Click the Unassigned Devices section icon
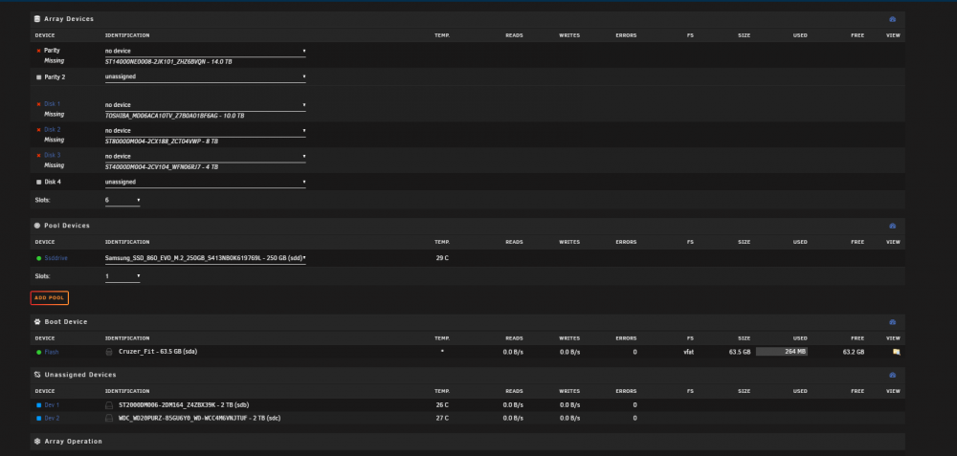Screen dimensions: 957x456 click(37, 375)
